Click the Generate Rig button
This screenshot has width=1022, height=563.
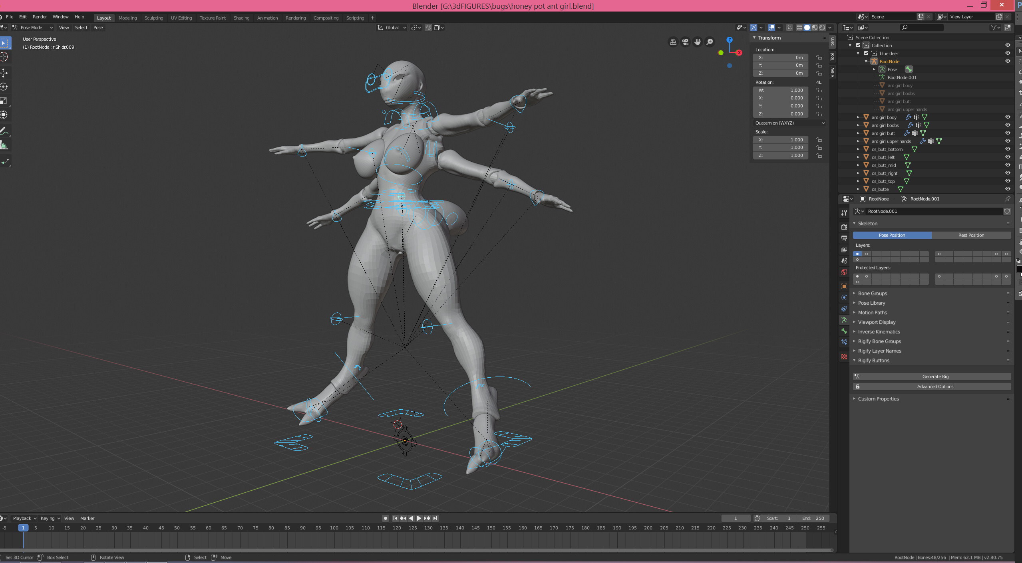point(935,377)
